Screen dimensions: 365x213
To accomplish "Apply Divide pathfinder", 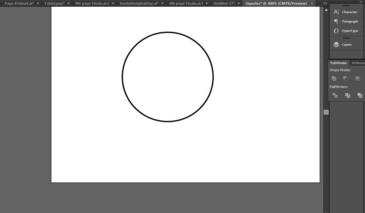I will coord(335,95).
